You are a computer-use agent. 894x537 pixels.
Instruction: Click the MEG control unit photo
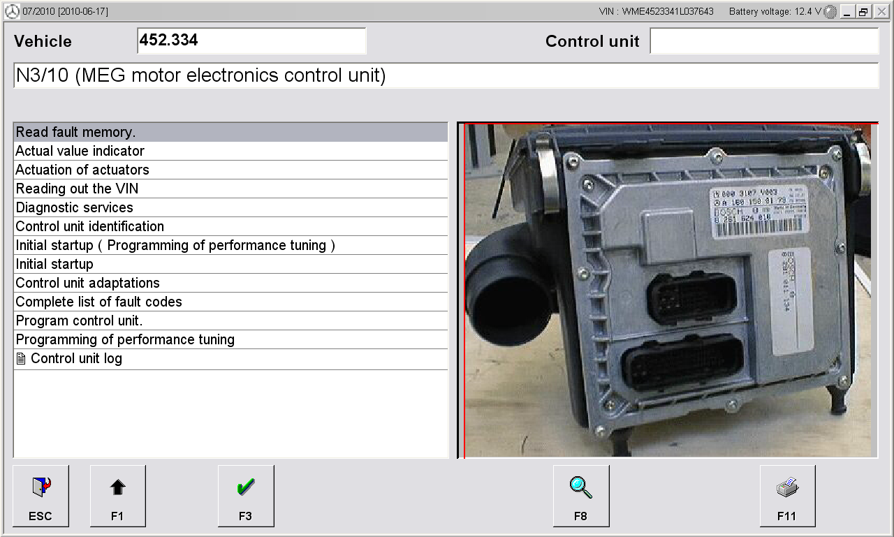pyautogui.click(x=669, y=290)
